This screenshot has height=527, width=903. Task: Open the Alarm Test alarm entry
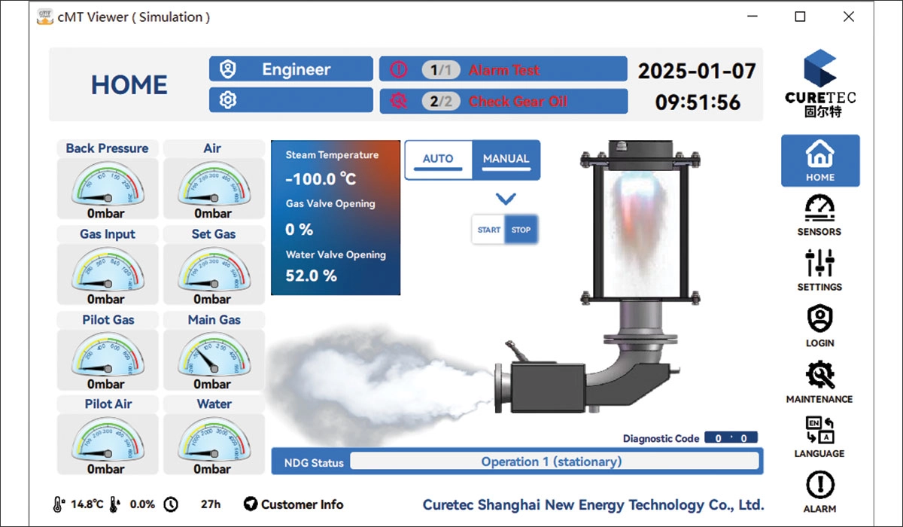point(503,69)
